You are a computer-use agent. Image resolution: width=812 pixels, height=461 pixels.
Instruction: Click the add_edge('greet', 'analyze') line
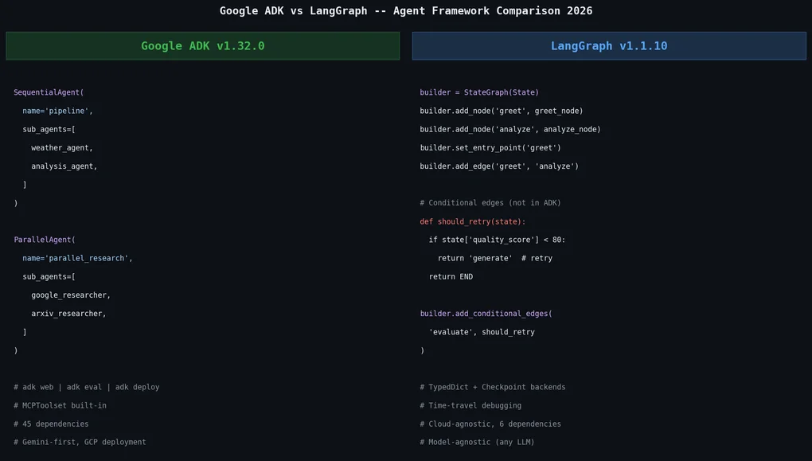coord(499,166)
